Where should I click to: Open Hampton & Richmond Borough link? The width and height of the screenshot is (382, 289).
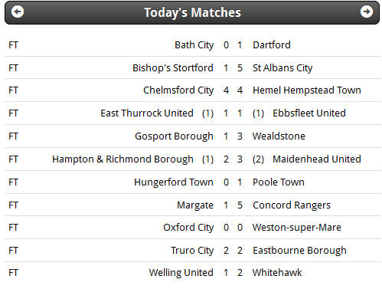tap(122, 159)
